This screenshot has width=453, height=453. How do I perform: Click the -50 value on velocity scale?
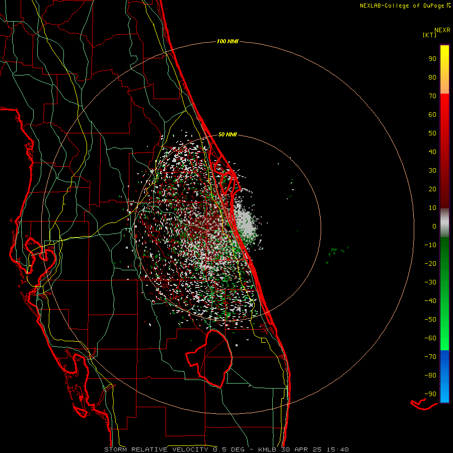tap(430, 320)
